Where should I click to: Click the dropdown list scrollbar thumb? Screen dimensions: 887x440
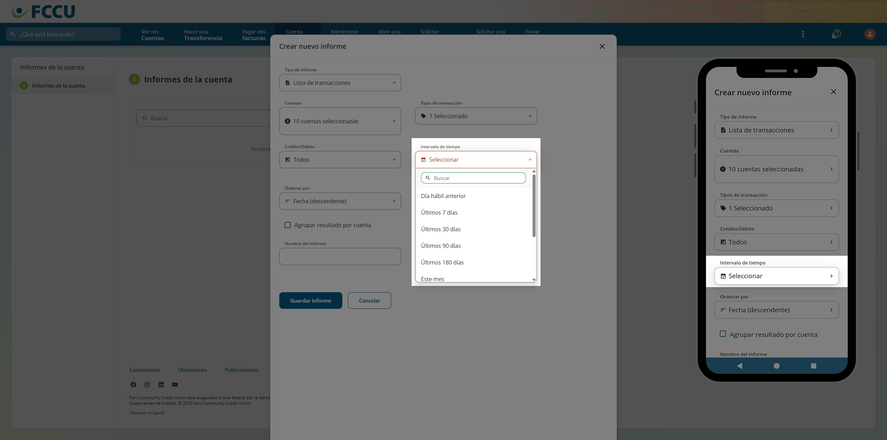tap(534, 206)
